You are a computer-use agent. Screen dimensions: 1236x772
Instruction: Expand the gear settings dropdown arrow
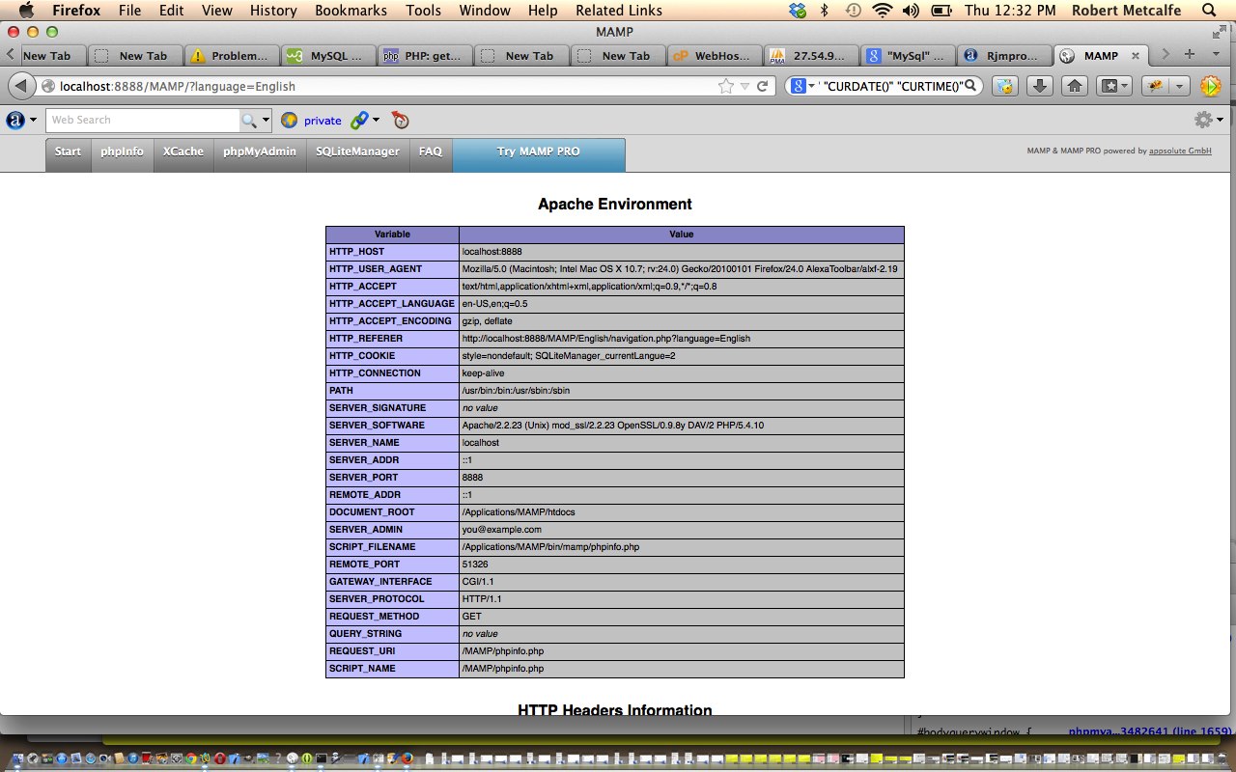click(x=1221, y=120)
